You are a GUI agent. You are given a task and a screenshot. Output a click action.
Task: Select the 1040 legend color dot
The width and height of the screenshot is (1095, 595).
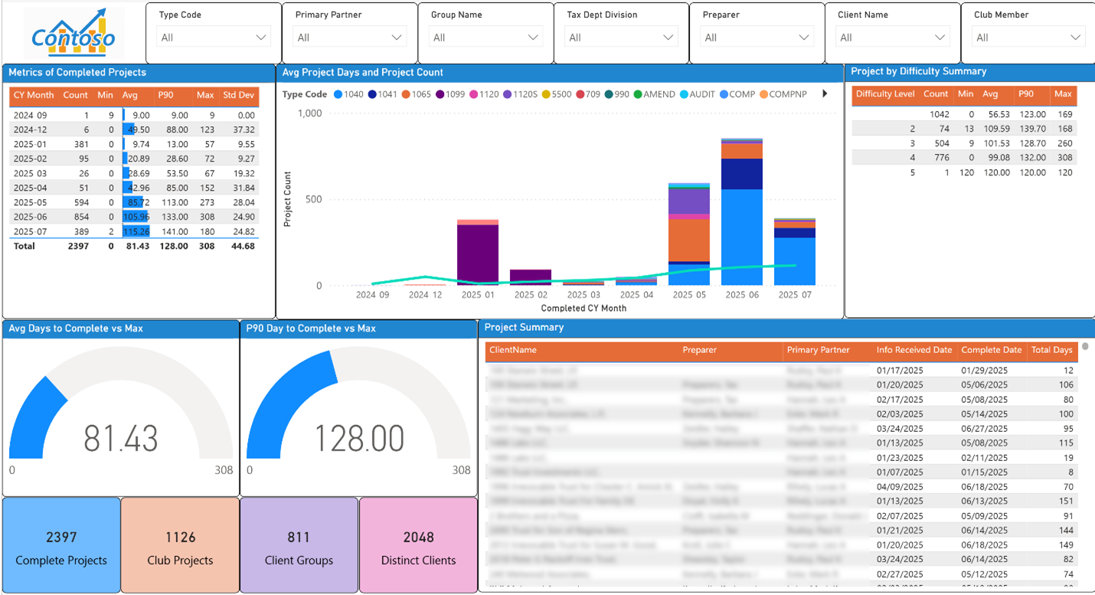pos(338,94)
